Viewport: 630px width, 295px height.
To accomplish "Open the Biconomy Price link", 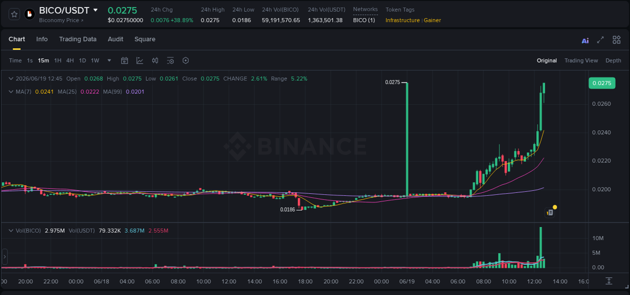I will (61, 20).
